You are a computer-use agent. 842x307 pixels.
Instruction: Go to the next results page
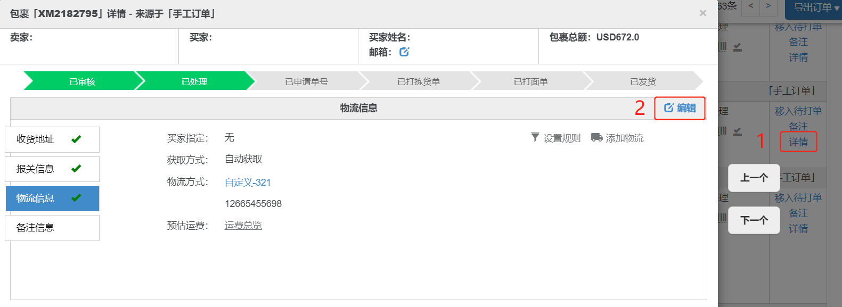click(768, 6)
